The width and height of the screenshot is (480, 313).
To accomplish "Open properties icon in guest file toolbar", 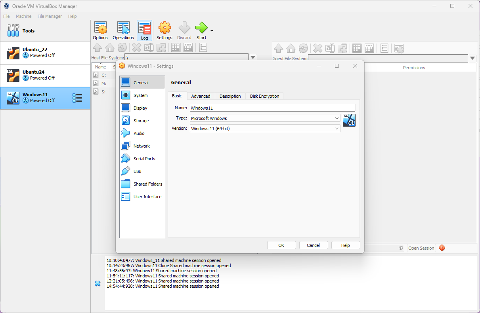I will 384,48.
